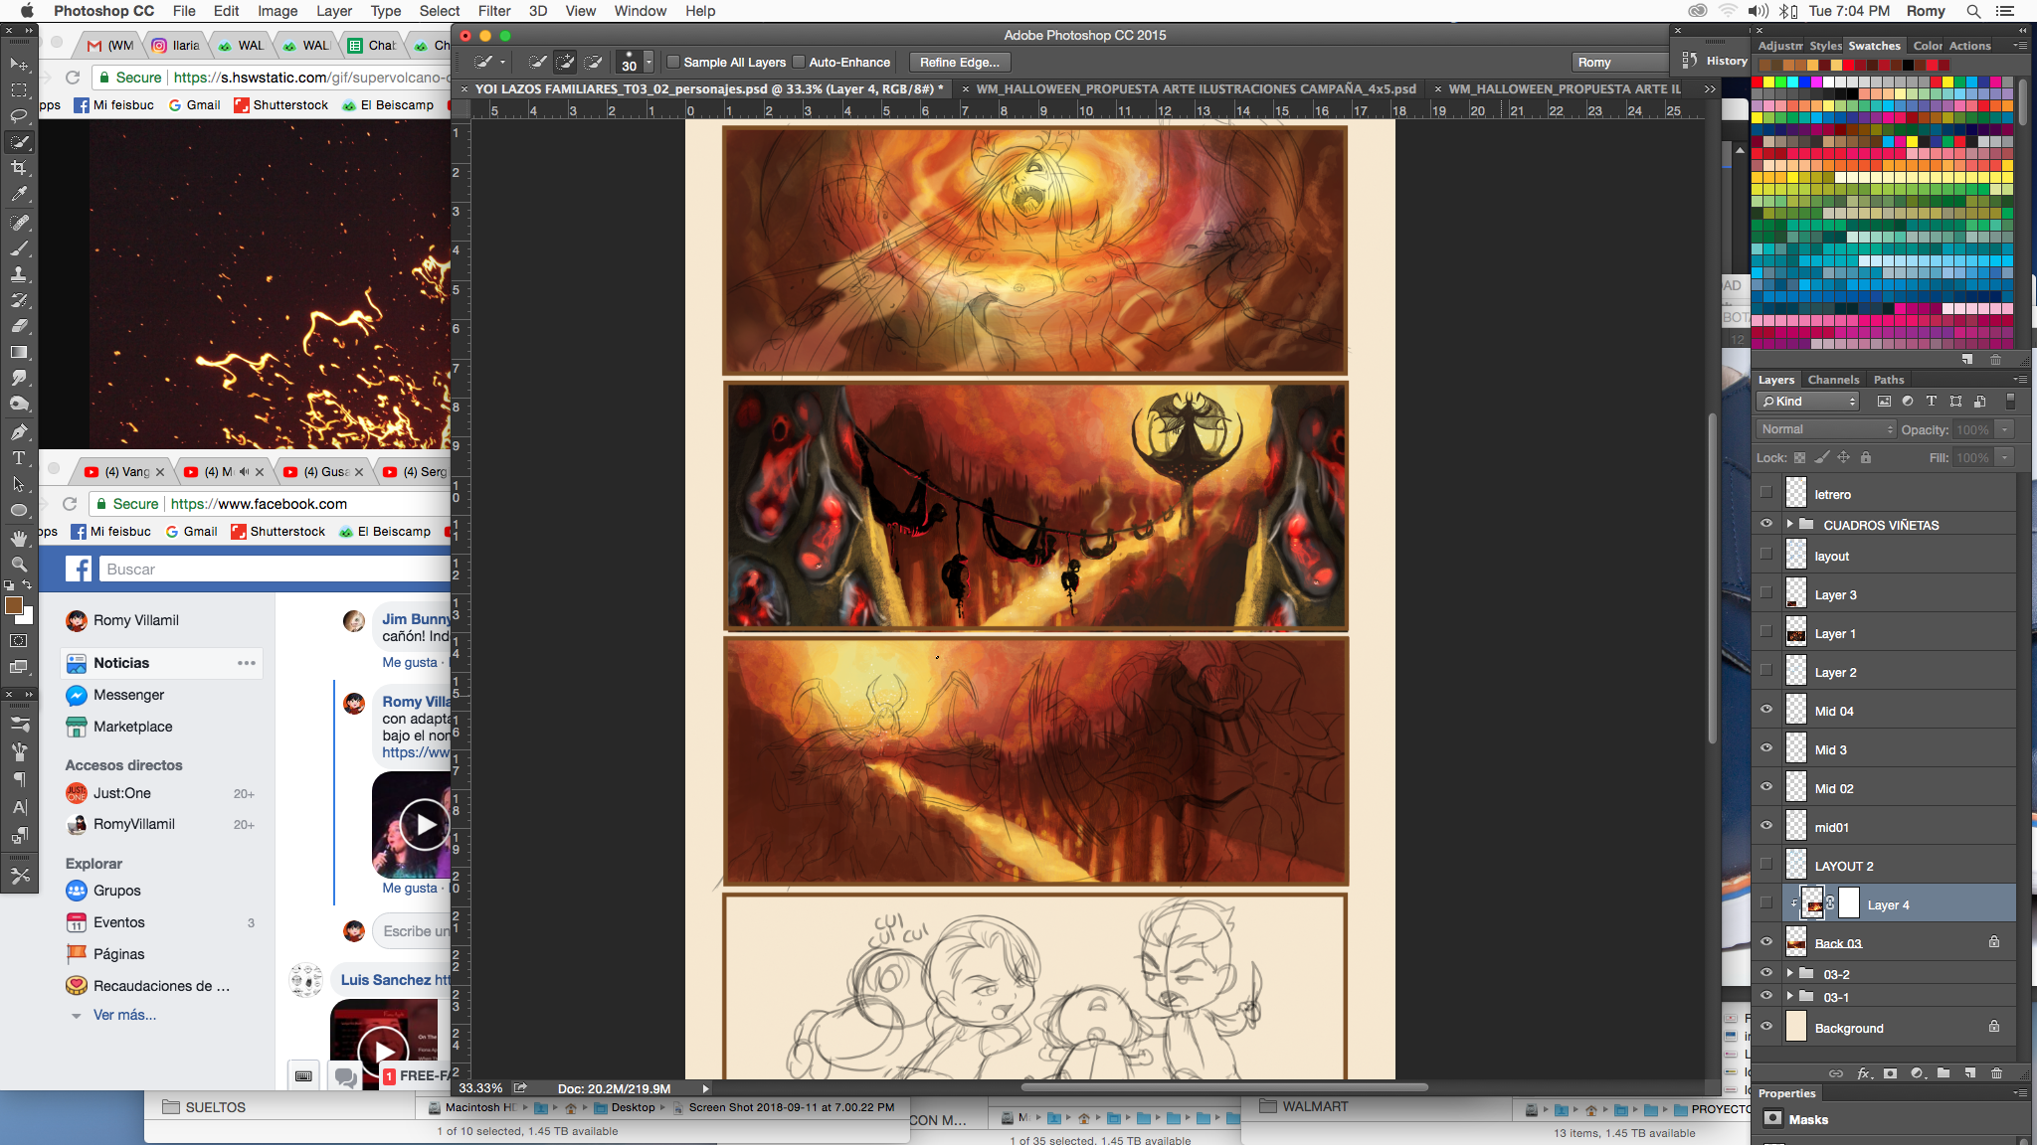Open the Kind layer filter dropdown
The image size is (2037, 1145).
point(1808,402)
